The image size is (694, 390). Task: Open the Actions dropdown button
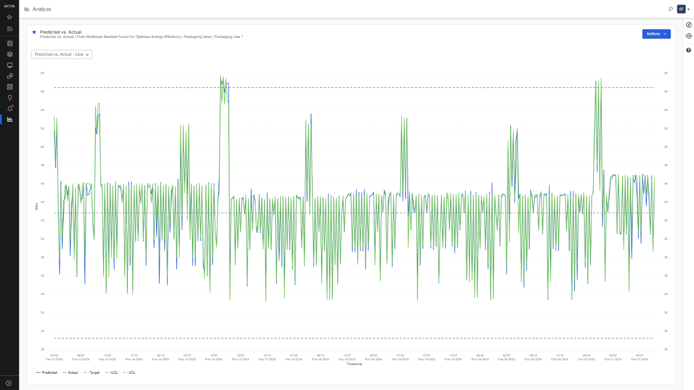click(x=656, y=34)
